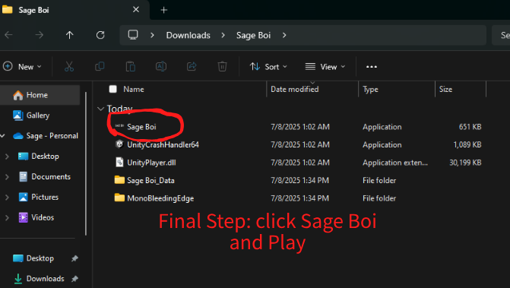This screenshot has width=510, height=288.
Task: Open Pictures in sidebar
Action: coord(45,198)
